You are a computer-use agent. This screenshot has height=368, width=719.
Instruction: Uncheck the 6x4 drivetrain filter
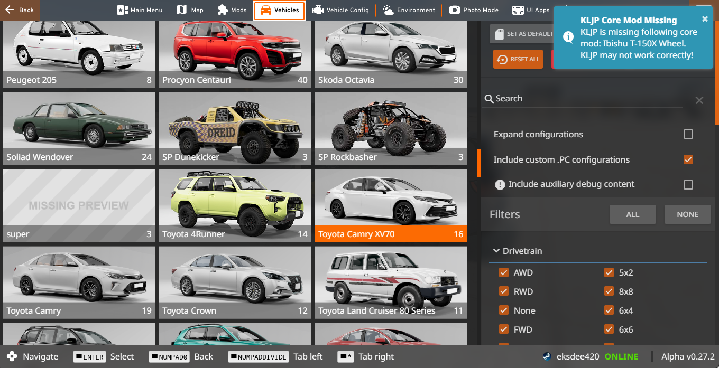tap(609, 310)
